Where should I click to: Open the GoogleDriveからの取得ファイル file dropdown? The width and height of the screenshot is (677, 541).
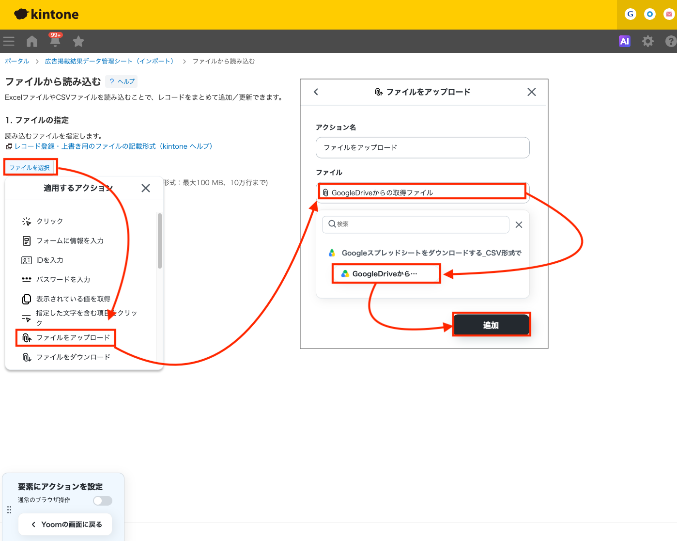point(422,192)
